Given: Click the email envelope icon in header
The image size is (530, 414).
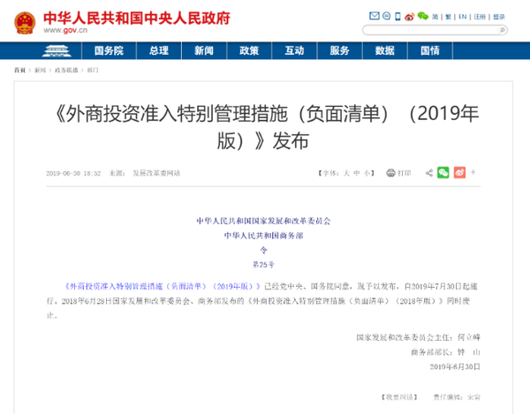Looking at the screenshot, I should tap(375, 16).
